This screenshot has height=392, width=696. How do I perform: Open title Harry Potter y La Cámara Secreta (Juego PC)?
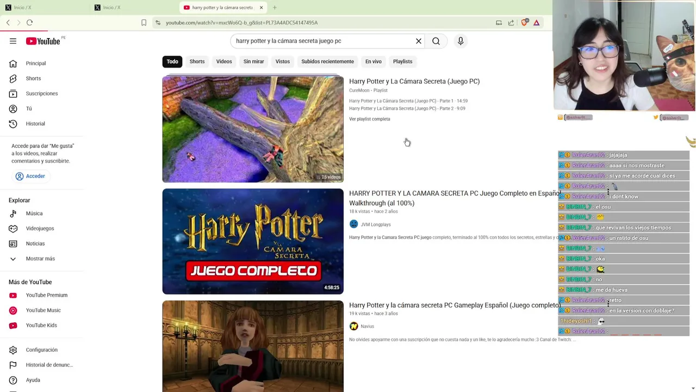tap(414, 81)
